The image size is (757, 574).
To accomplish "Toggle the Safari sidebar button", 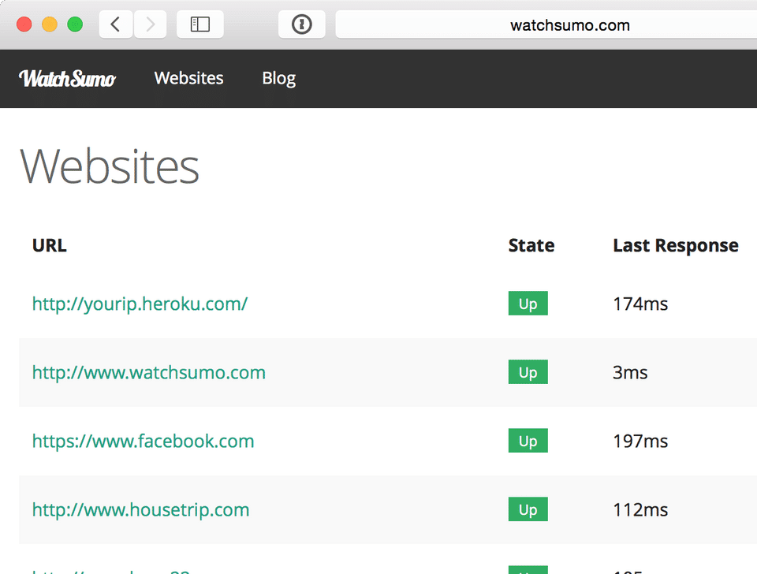I will point(200,24).
